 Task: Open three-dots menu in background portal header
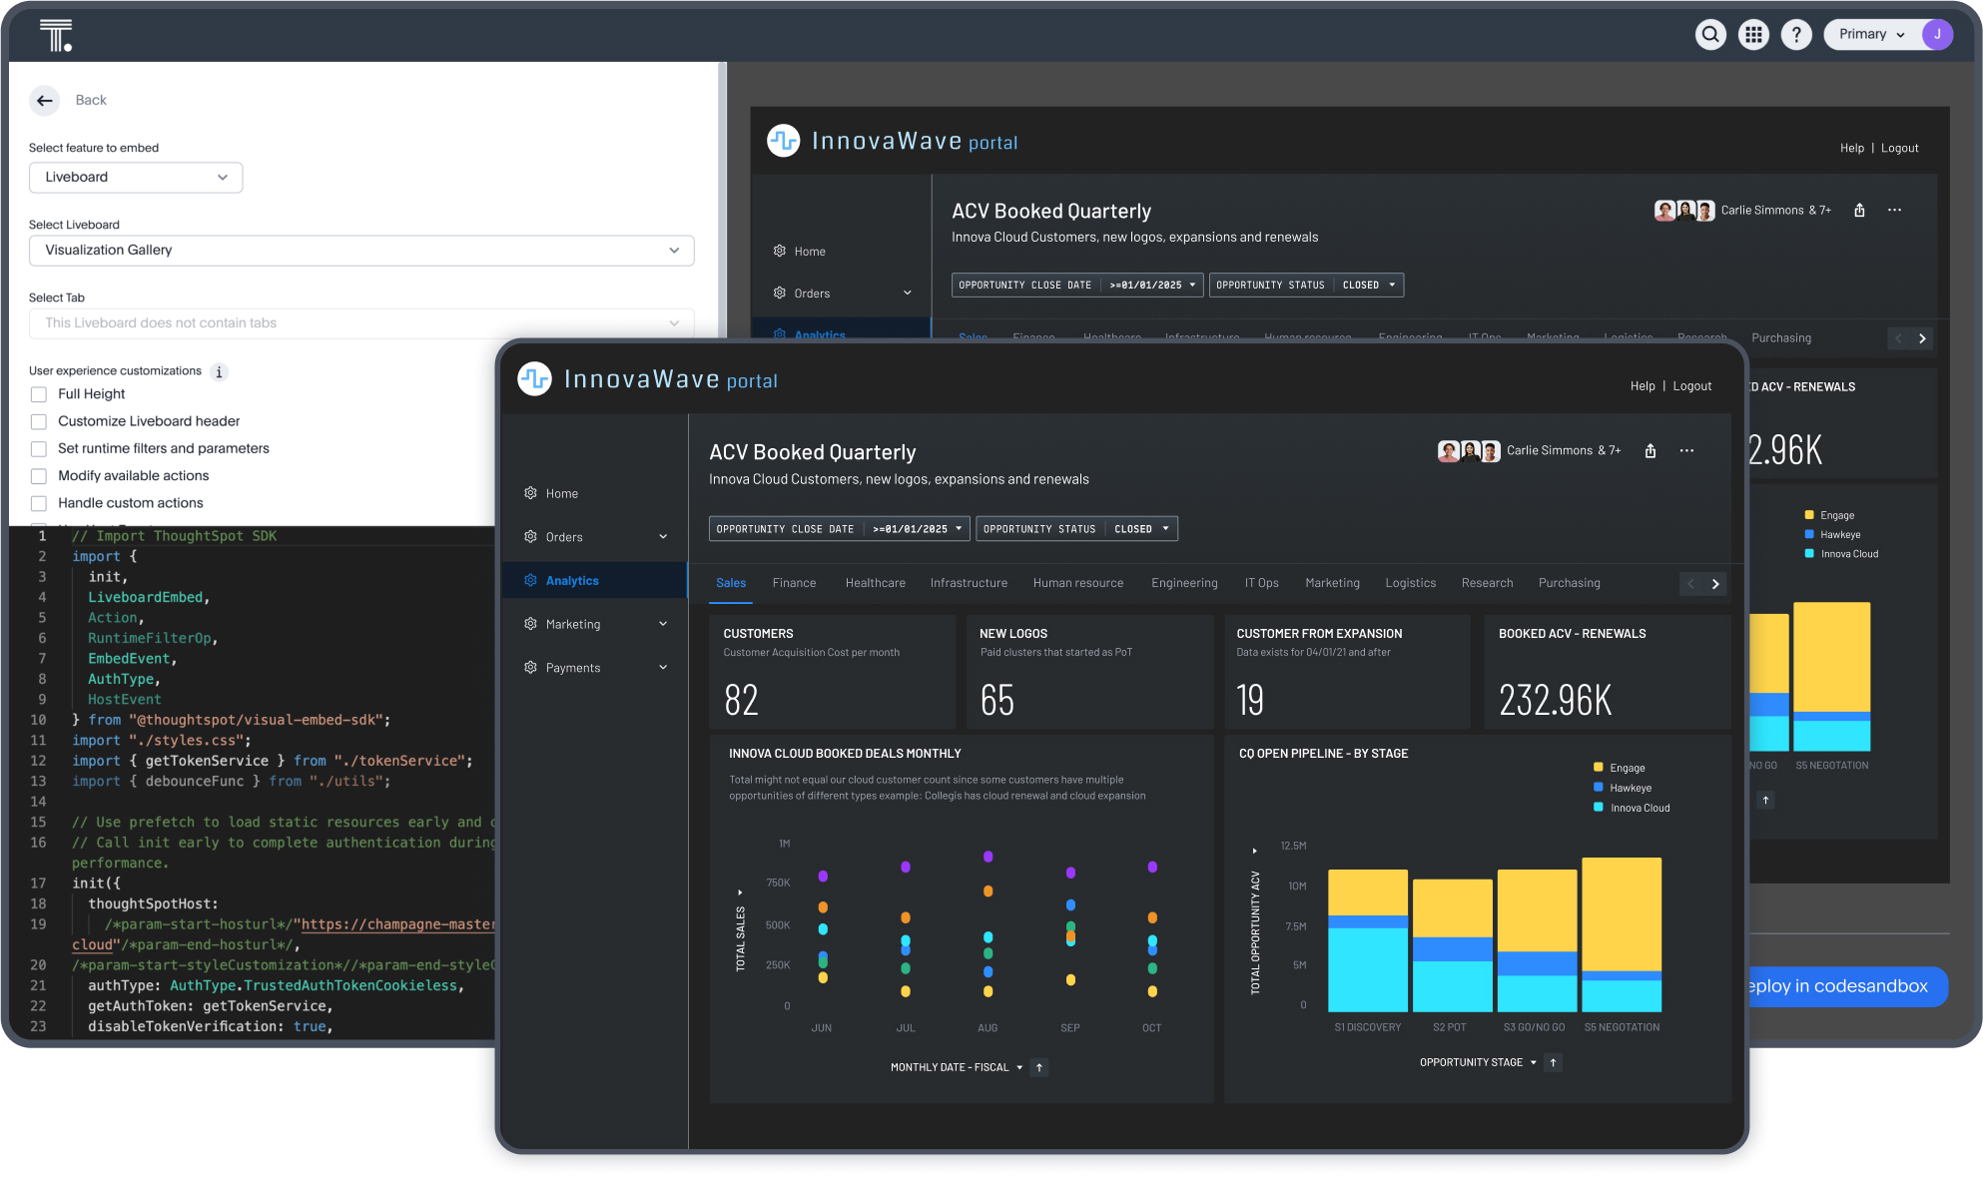click(1894, 211)
